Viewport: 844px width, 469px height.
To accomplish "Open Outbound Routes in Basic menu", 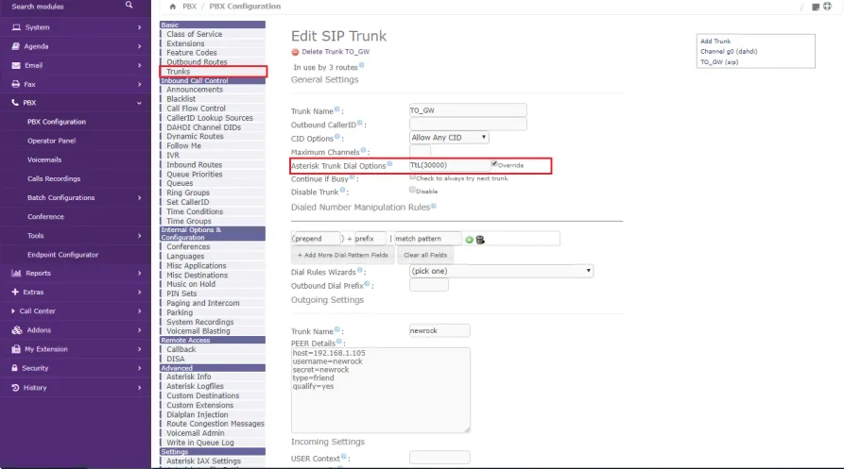I will [197, 61].
